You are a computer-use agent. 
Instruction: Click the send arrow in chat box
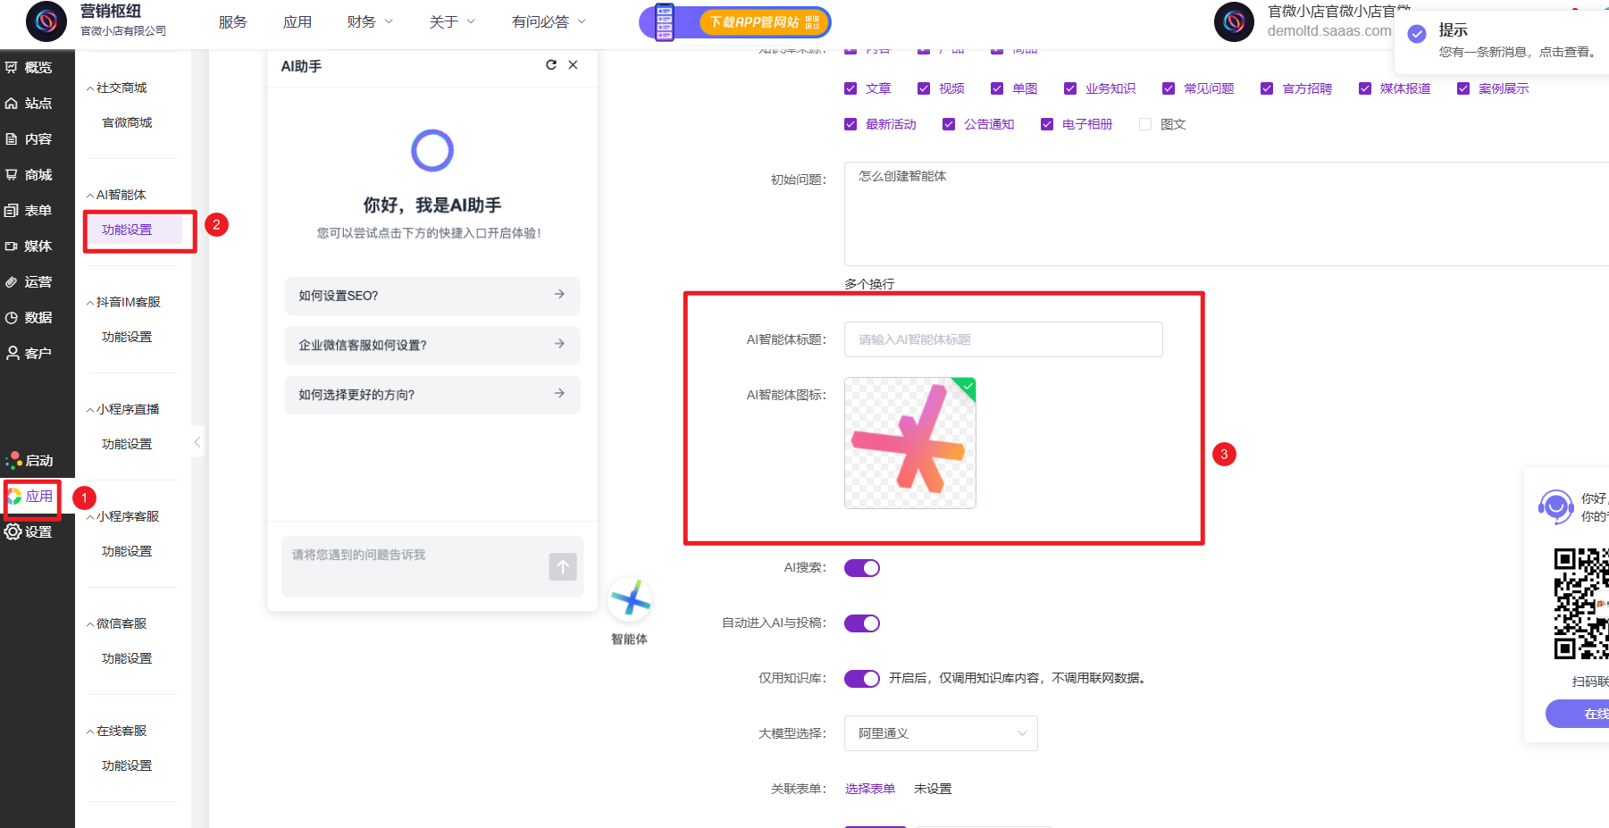click(562, 566)
